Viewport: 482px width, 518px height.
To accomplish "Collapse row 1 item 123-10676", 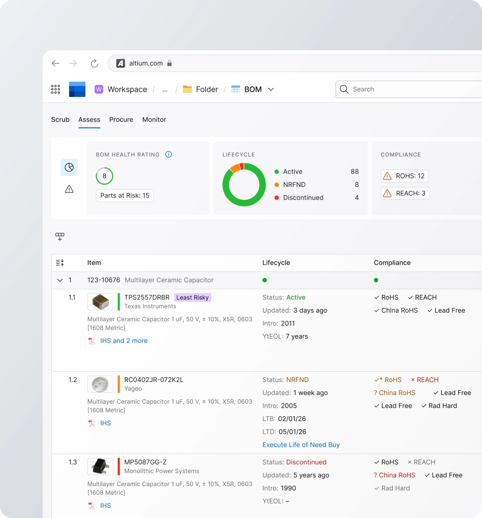I will click(x=60, y=280).
